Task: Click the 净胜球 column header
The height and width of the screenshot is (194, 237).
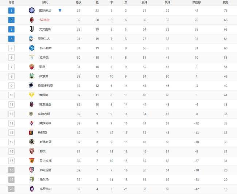Action: point(196,3)
